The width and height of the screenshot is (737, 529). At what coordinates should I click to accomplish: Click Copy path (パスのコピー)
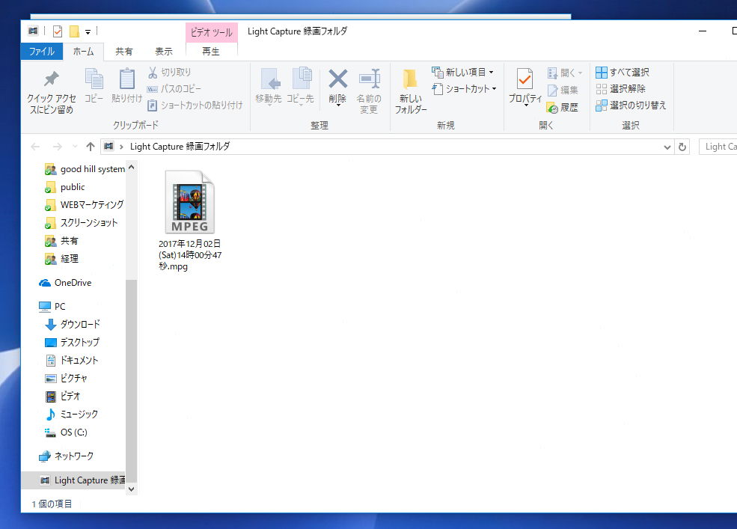pyautogui.click(x=174, y=89)
